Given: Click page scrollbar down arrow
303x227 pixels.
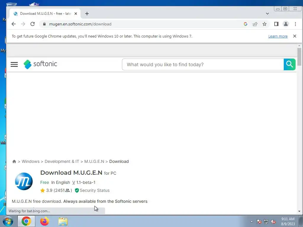Looking at the screenshot, I should tap(299, 211).
